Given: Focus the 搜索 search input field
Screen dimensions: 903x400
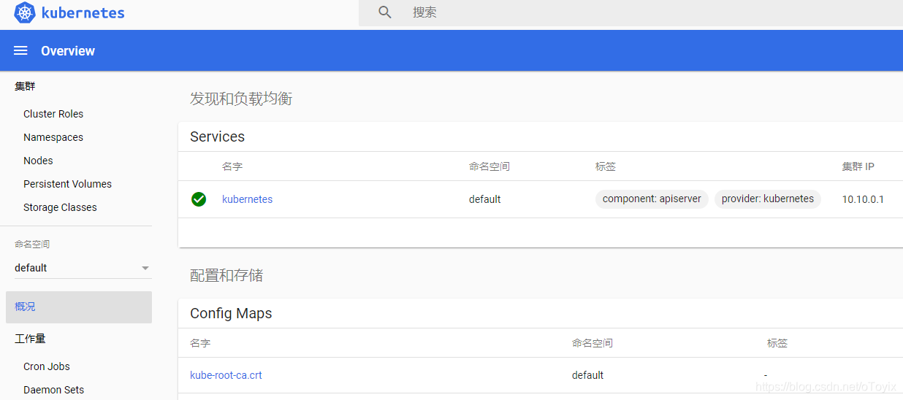Looking at the screenshot, I should (x=630, y=12).
